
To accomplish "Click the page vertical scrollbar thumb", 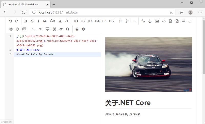I will [204, 47].
